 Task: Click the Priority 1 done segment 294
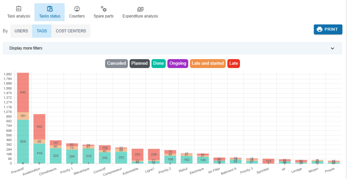[x=72, y=157]
